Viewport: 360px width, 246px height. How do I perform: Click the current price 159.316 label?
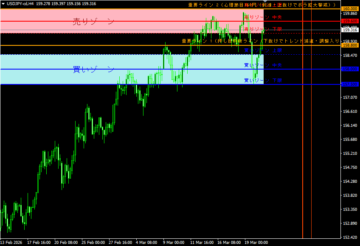(350, 30)
